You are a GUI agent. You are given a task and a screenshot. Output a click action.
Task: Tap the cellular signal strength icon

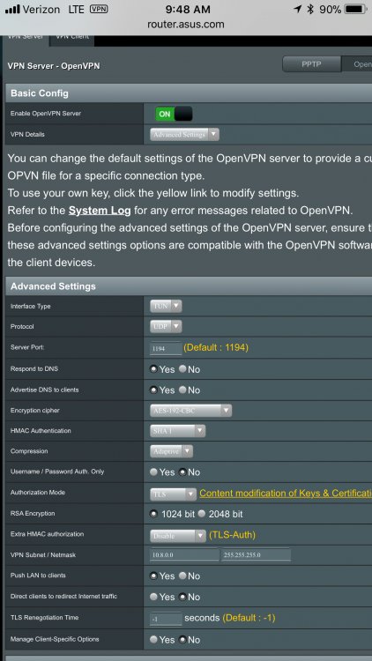(x=12, y=10)
